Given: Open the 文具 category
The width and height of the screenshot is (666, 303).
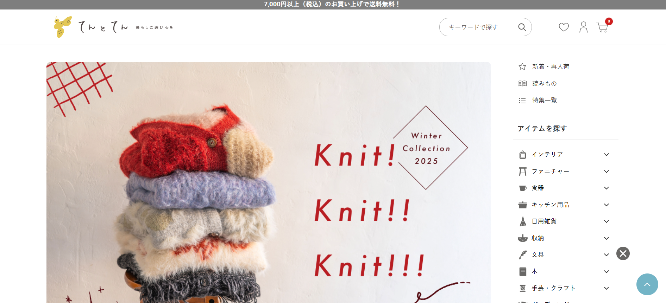Looking at the screenshot, I should point(538,255).
